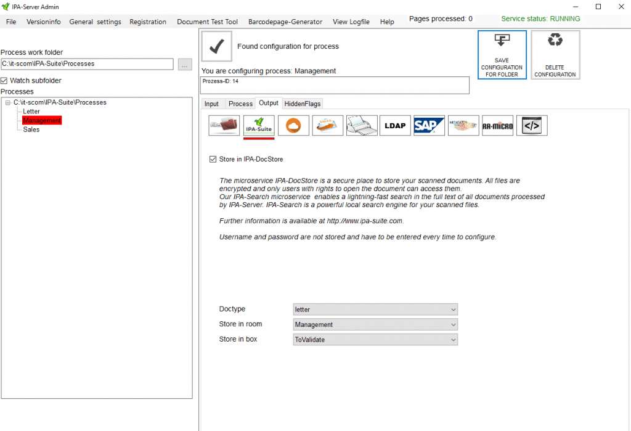Select the code script output icon
Screen dimensions: 631x431
tap(531, 126)
